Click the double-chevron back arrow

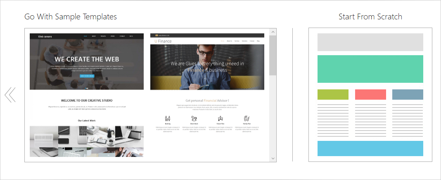pyautogui.click(x=10, y=95)
